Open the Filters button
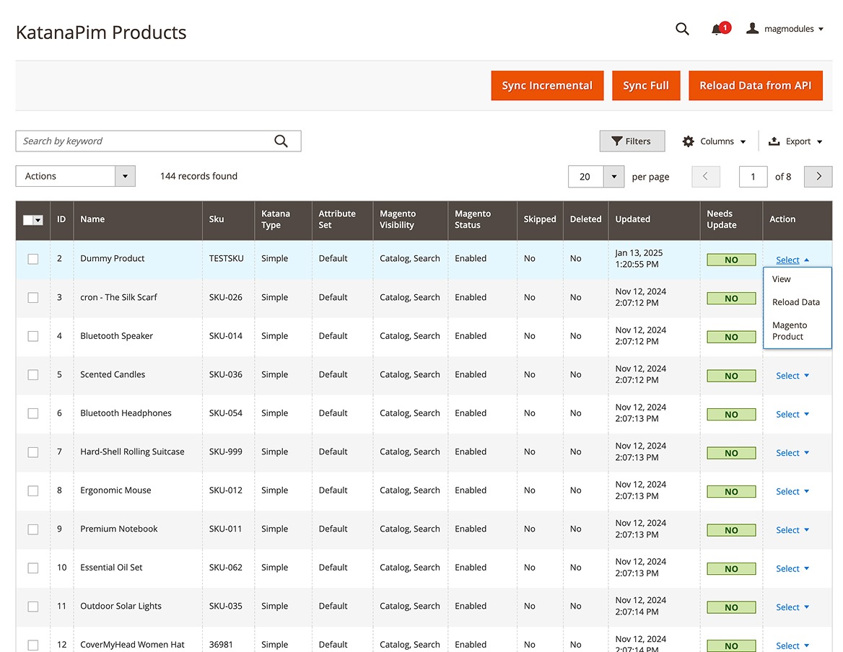This screenshot has height=652, width=843. coord(632,141)
